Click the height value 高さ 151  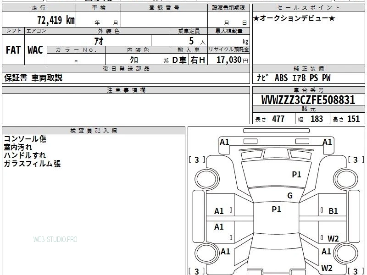click(x=346, y=119)
